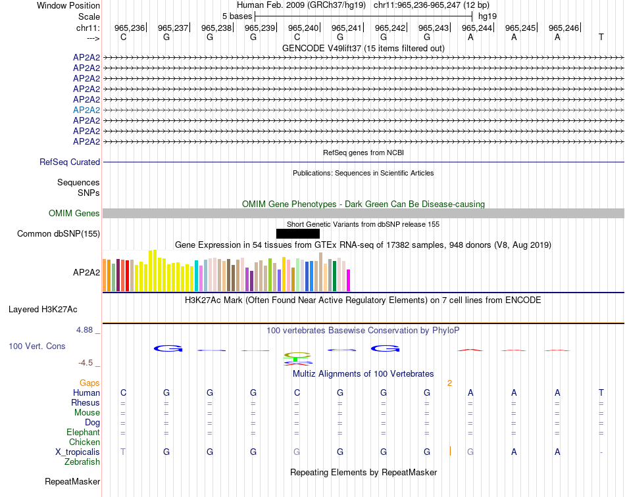Open the Layered H3K27Ac track label
Screen dimensions: 625x497
point(43,310)
